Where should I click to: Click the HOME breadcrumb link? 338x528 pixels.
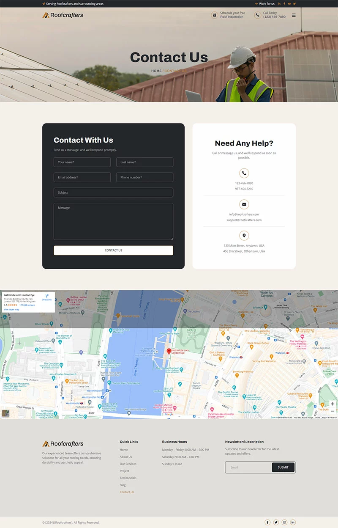[x=156, y=71]
